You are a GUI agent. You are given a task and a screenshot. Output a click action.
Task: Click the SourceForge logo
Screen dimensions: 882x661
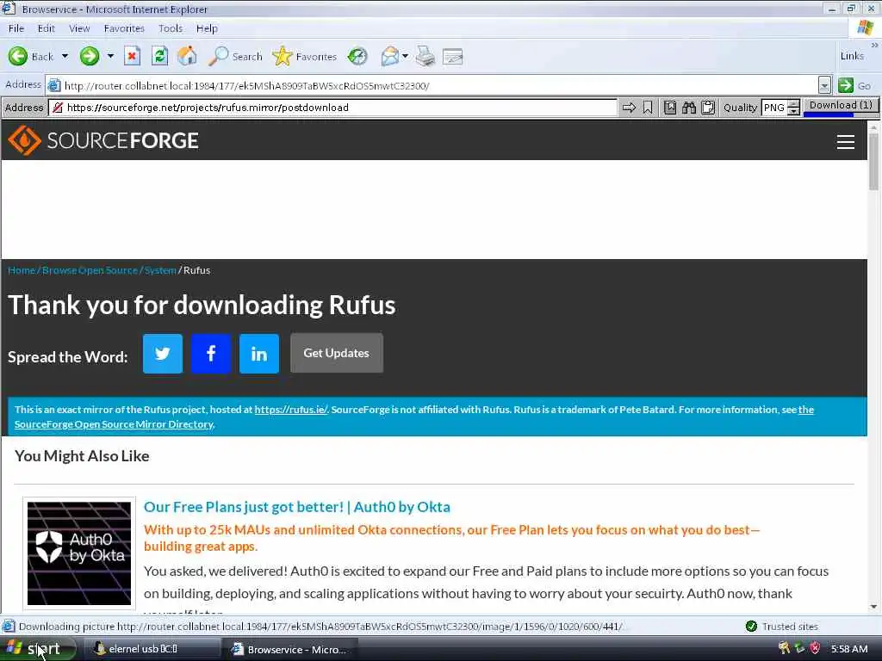[x=103, y=140]
